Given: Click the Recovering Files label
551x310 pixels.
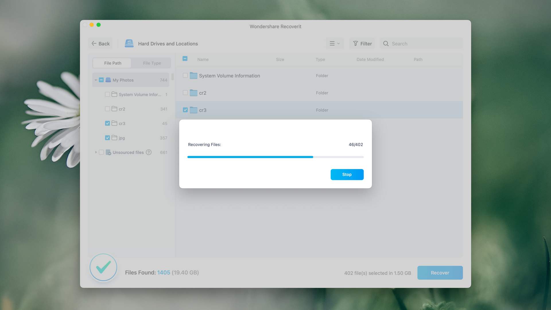Looking at the screenshot, I should (x=204, y=145).
